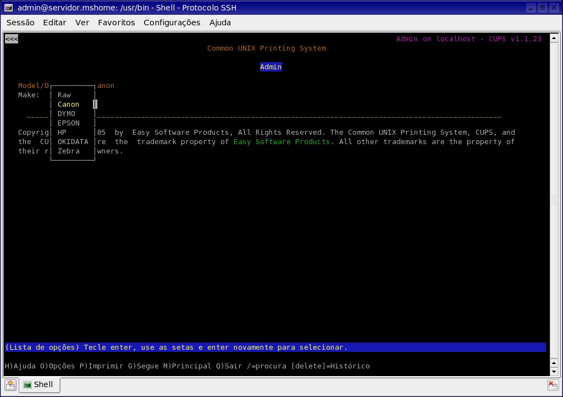Open the Ver menu
Screen dimensions: 563x397
click(x=82, y=23)
